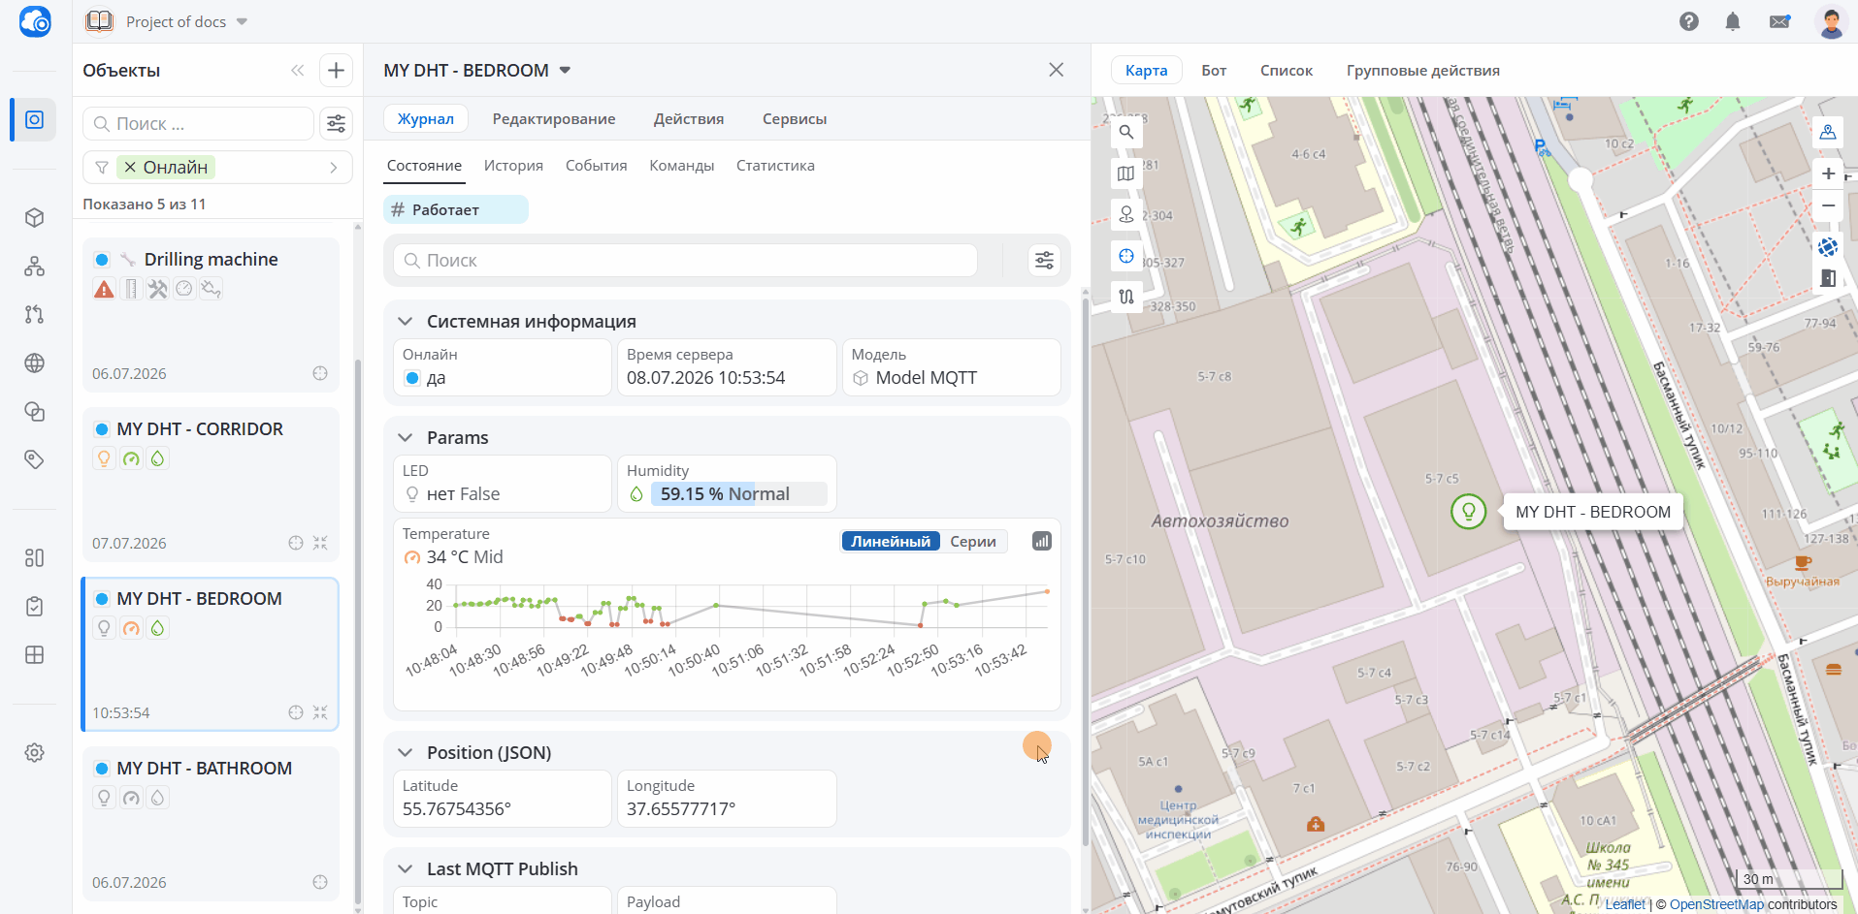Collapse the Params section

[x=406, y=437]
